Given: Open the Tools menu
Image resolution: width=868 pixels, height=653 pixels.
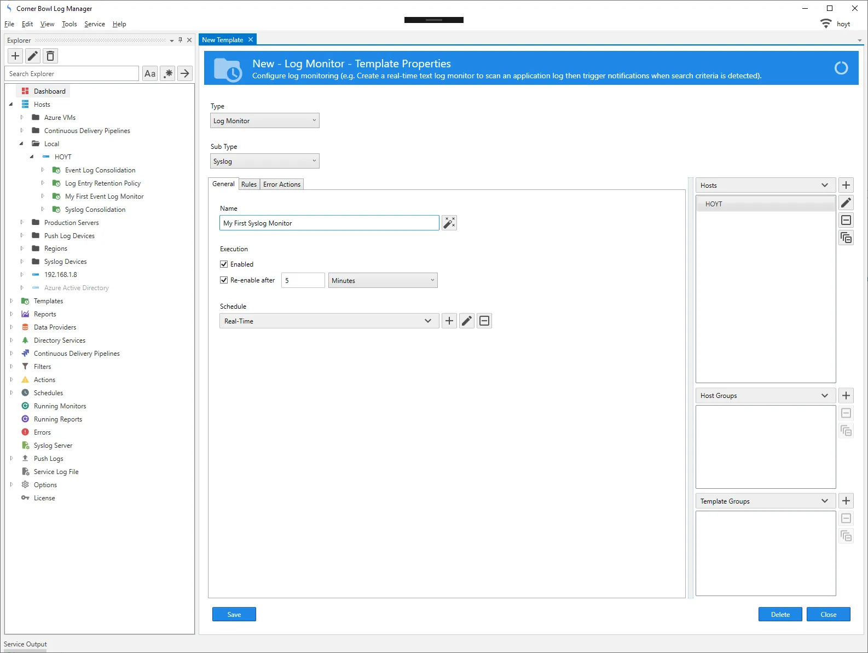Looking at the screenshot, I should (x=69, y=24).
